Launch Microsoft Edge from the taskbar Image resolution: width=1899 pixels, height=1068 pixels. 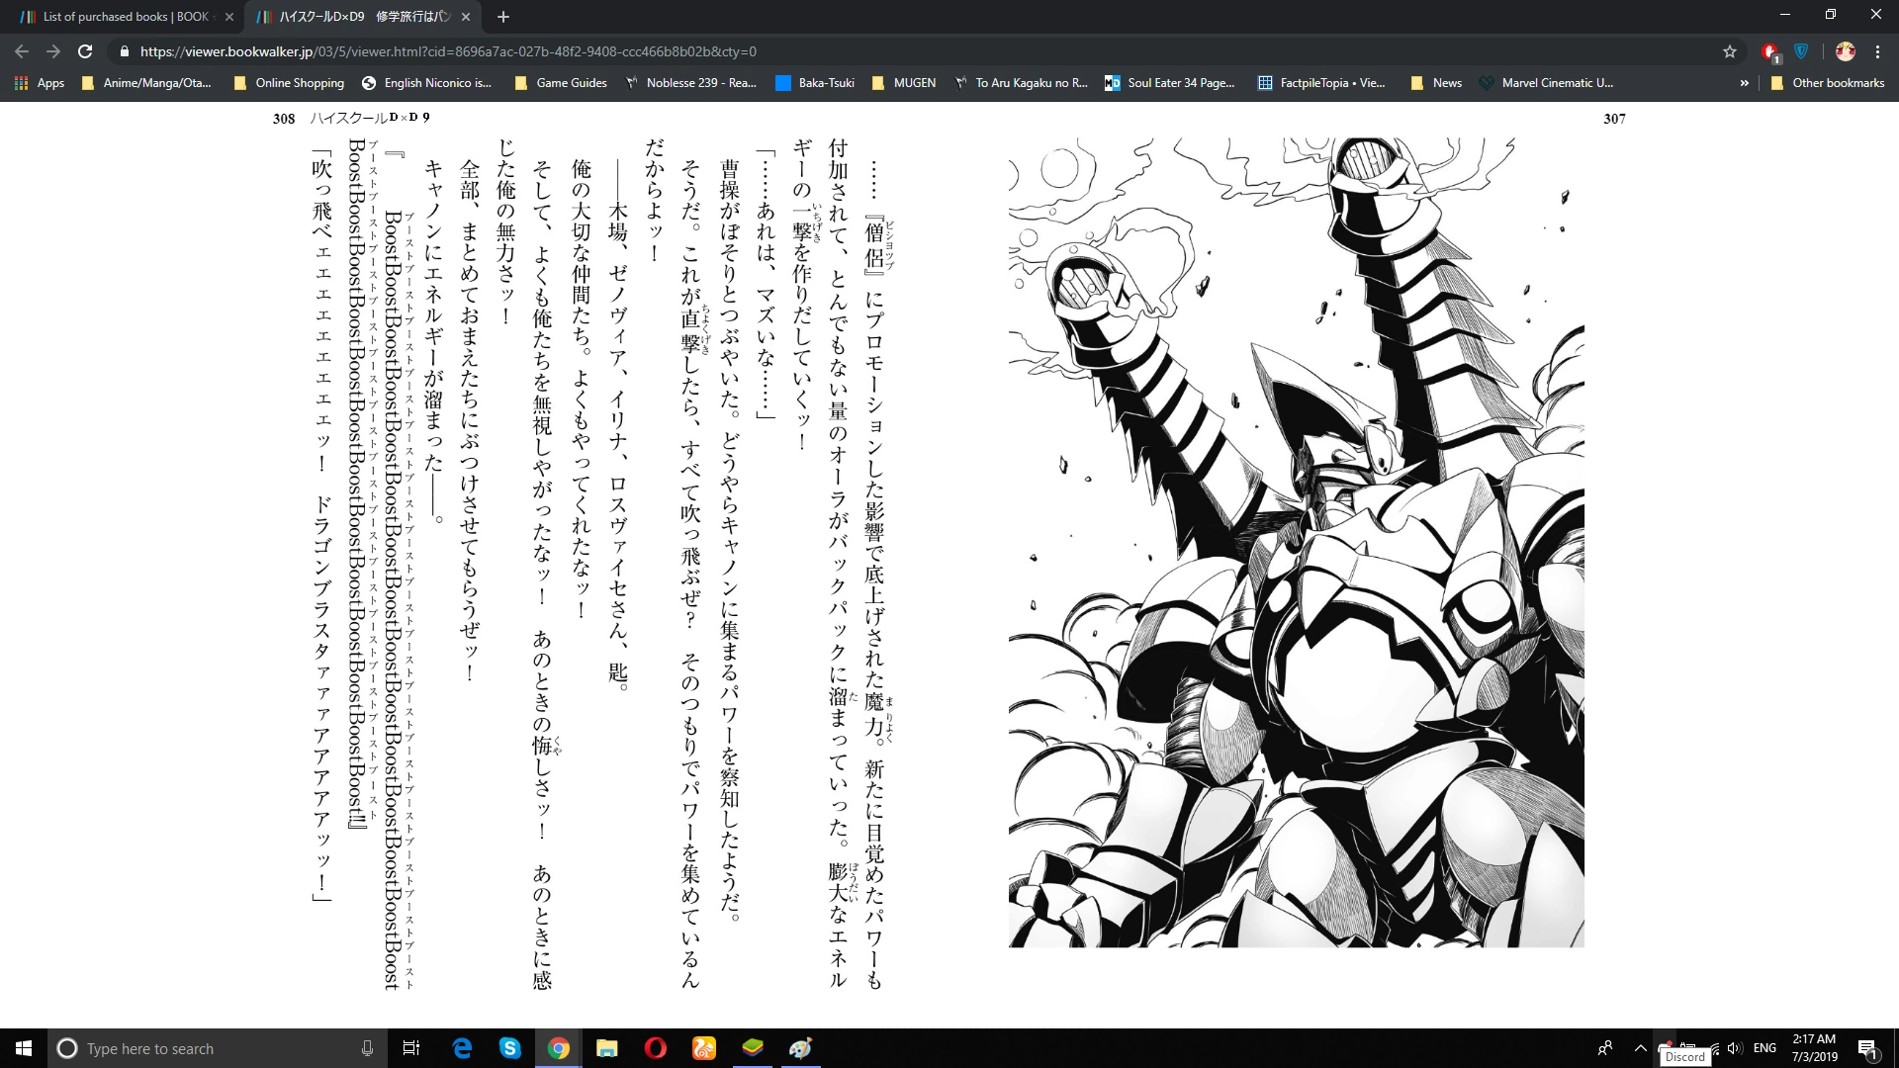tap(462, 1048)
